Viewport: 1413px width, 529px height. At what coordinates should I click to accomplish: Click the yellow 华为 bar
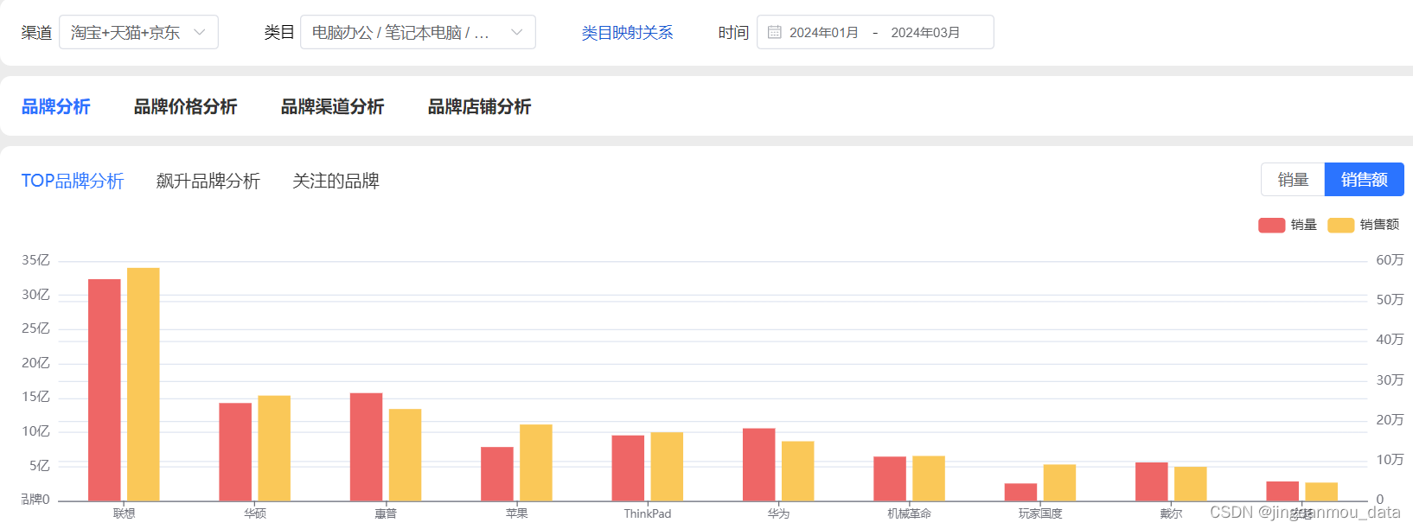tap(798, 471)
